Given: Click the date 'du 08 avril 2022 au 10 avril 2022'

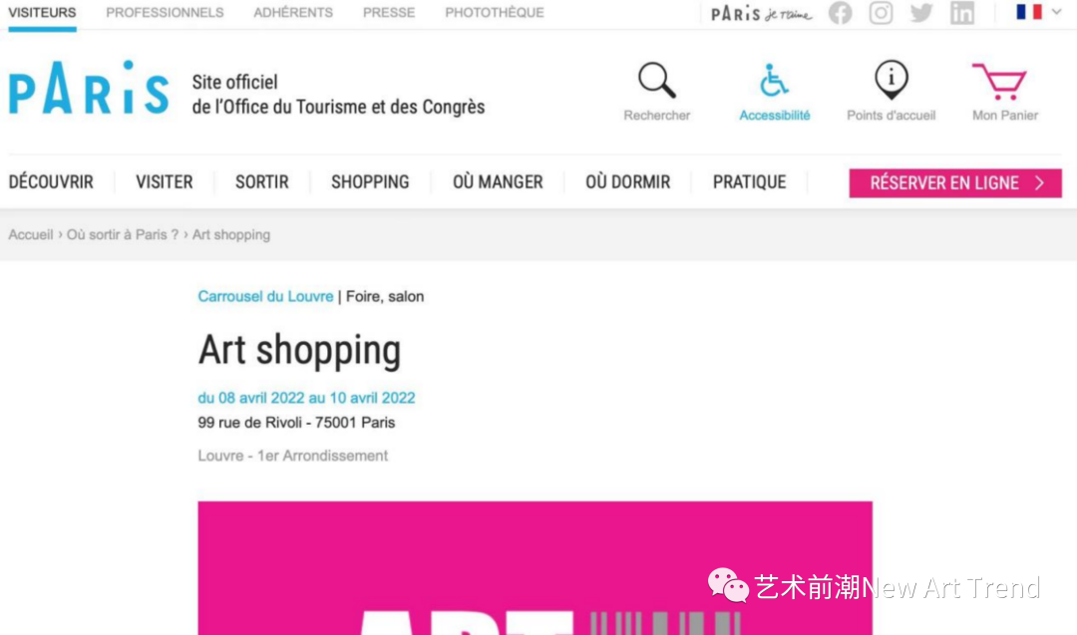Looking at the screenshot, I should (x=306, y=398).
